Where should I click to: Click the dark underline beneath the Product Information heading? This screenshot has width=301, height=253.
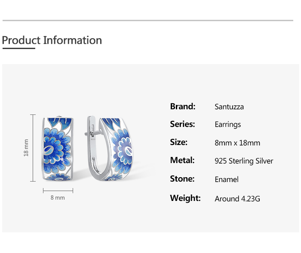tap(18, 49)
